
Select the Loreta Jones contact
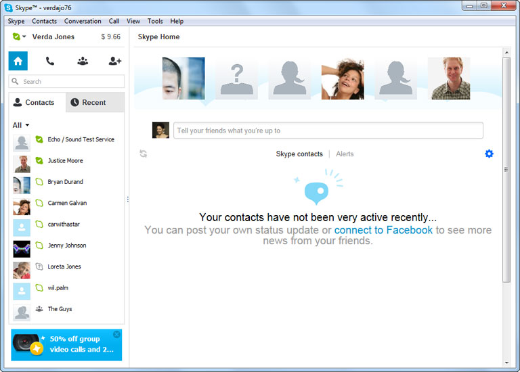[66, 269]
